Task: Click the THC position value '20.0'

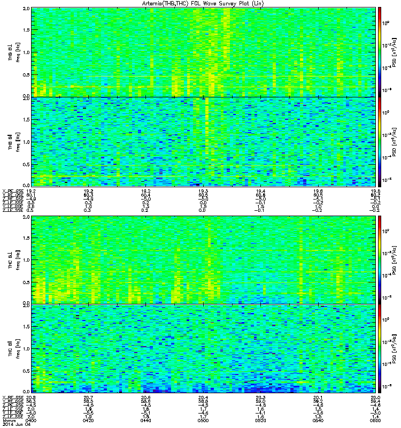Action: pyautogui.click(x=375, y=398)
